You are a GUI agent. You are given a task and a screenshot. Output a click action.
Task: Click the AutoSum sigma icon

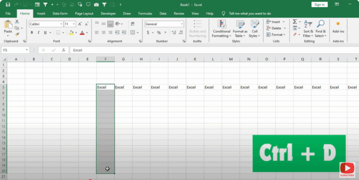(295, 22)
